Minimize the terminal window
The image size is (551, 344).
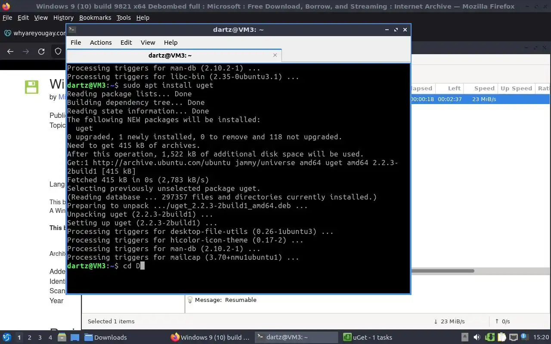coord(387,30)
